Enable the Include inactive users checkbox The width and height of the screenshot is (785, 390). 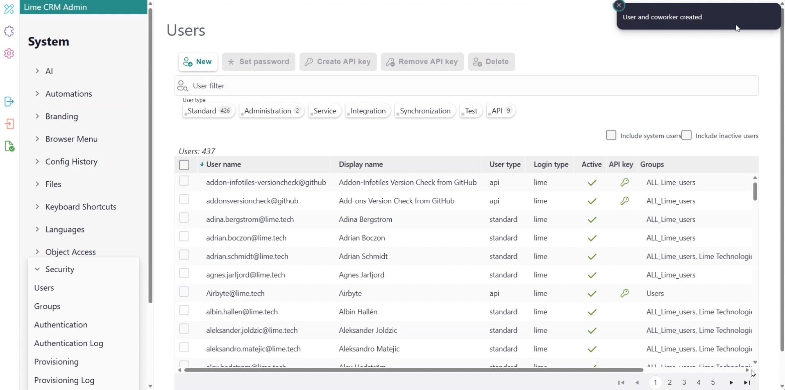point(687,135)
